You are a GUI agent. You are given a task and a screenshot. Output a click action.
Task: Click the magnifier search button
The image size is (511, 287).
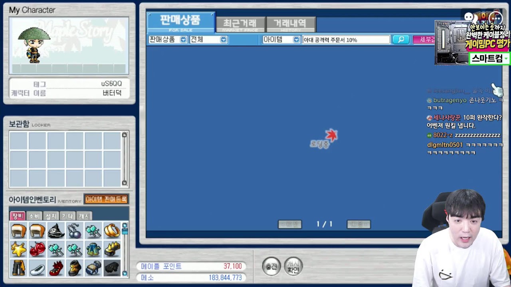[401, 39]
